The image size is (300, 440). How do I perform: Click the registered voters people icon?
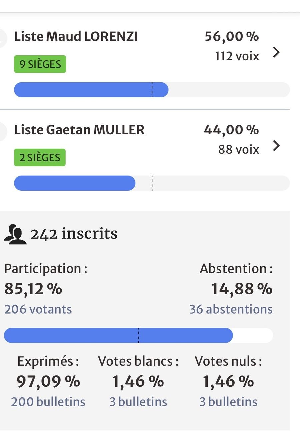pyautogui.click(x=15, y=235)
